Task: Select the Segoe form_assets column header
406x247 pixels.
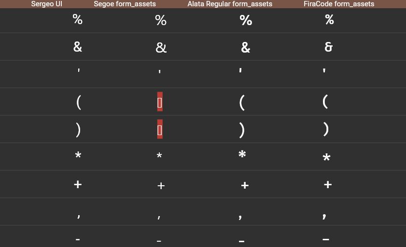Action: (125, 4)
